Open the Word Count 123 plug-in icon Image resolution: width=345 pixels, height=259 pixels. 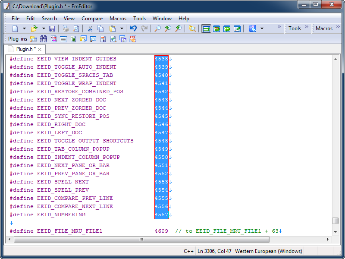click(x=133, y=39)
